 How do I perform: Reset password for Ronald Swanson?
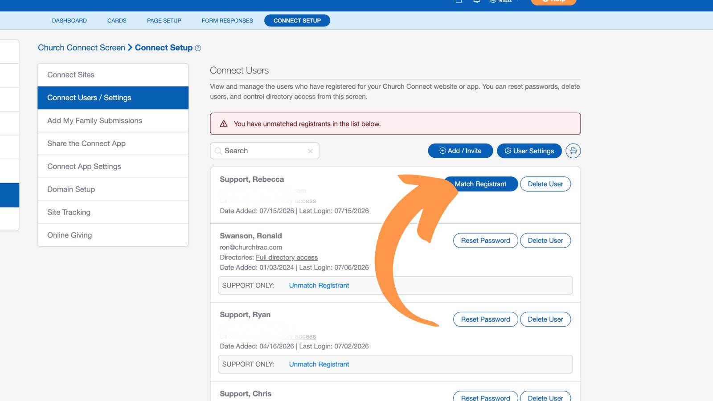click(x=485, y=241)
